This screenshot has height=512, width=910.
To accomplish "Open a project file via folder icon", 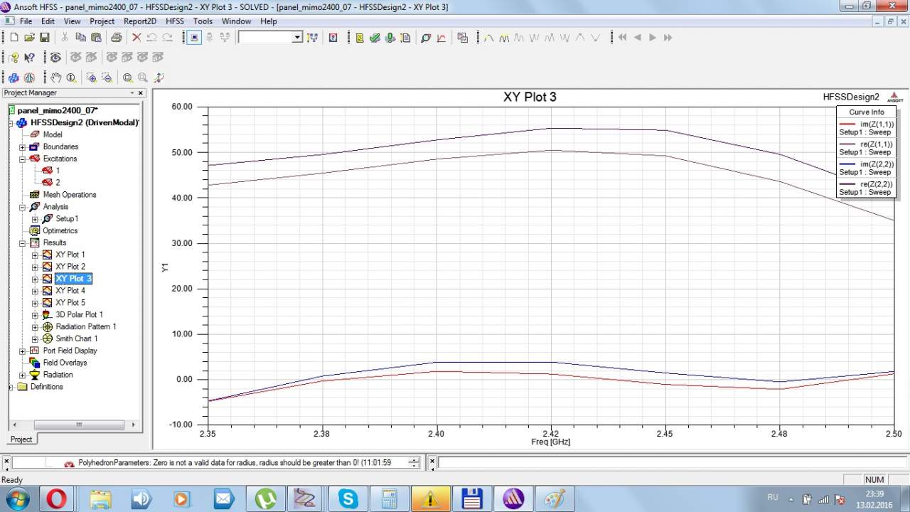I will 29,38.
